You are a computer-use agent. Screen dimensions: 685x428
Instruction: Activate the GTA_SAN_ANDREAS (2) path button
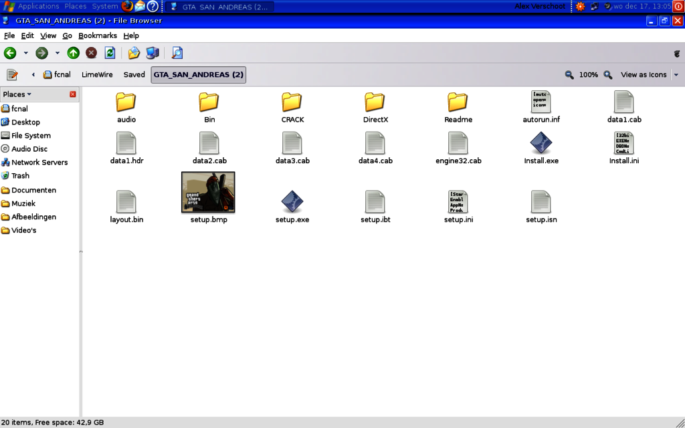198,74
